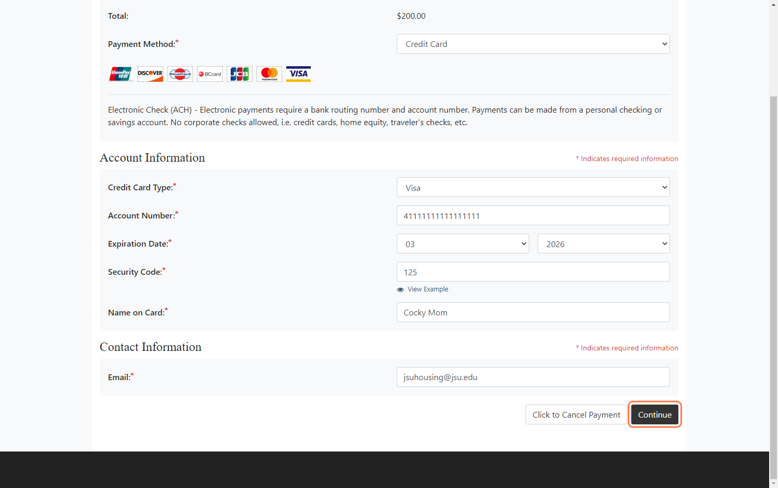Image resolution: width=778 pixels, height=488 pixels.
Task: Click the Security Code label
Action: pyautogui.click(x=137, y=272)
